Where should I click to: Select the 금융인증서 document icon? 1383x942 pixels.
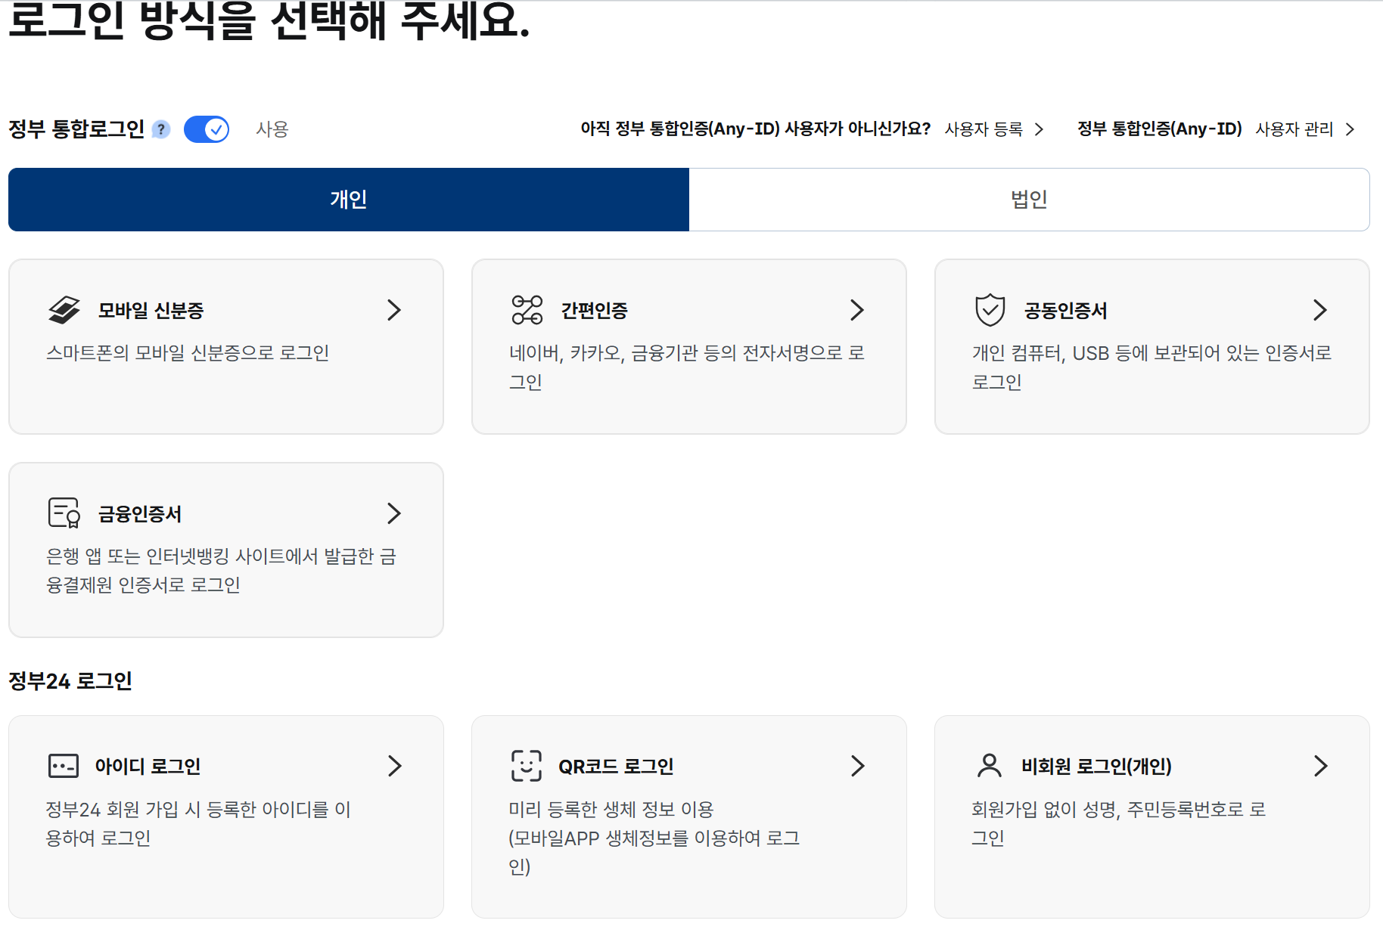tap(64, 513)
